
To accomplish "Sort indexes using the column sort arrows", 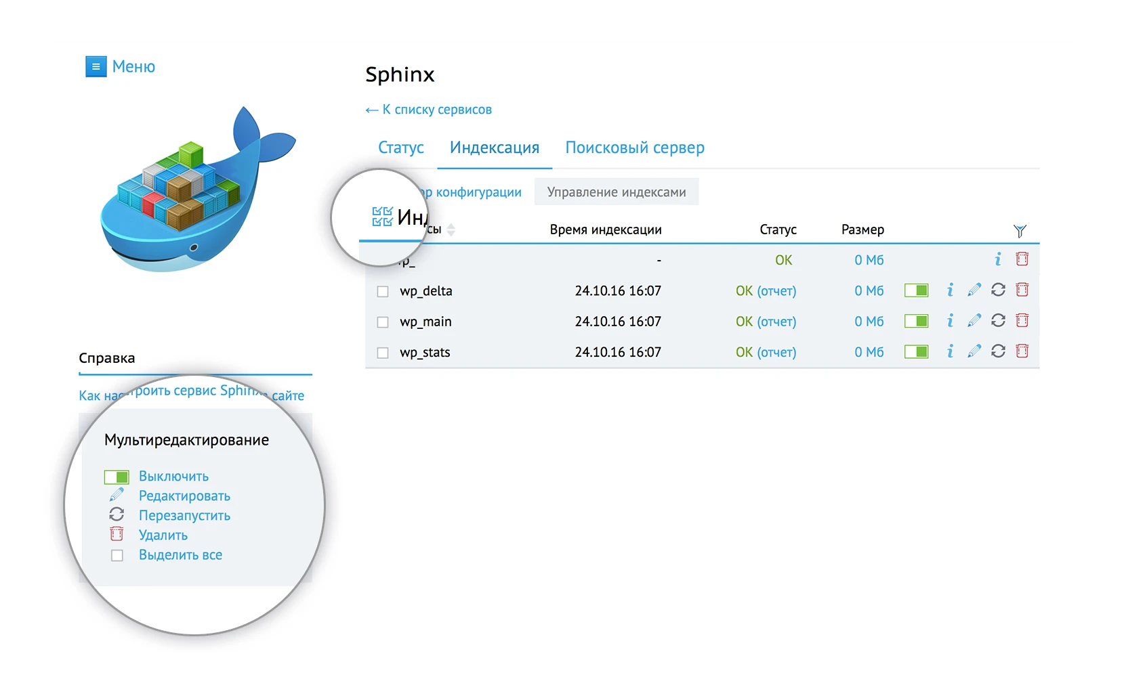I will [x=451, y=230].
